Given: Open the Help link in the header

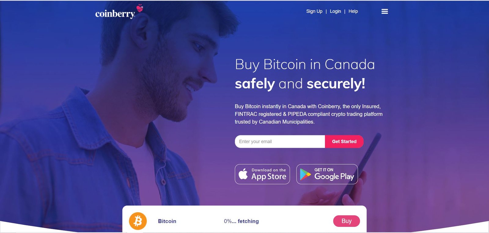Looking at the screenshot, I should [353, 11].
